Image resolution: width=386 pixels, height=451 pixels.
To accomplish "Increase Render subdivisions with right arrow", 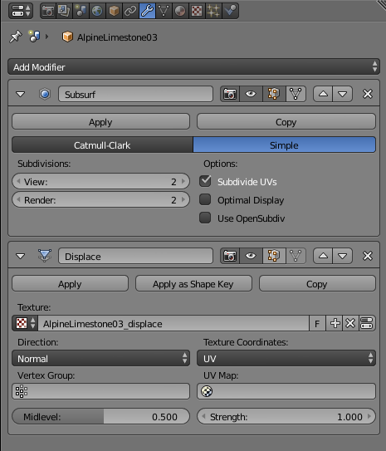I will point(183,199).
